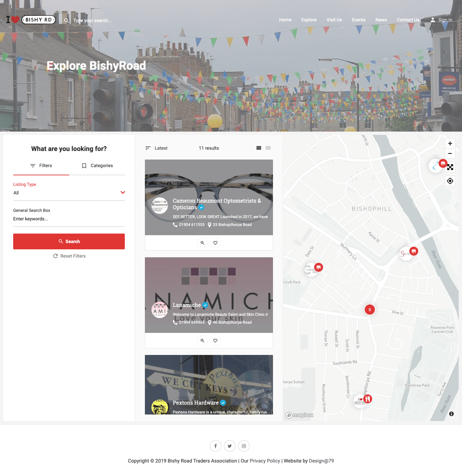Open the Privacy Policy link
The width and height of the screenshot is (462, 476).
[265, 461]
